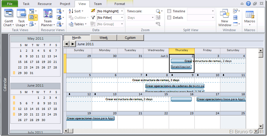This screenshot has height=136, width=267.
Task: Enable the Timeline checkbox
Action: click(x=169, y=11)
